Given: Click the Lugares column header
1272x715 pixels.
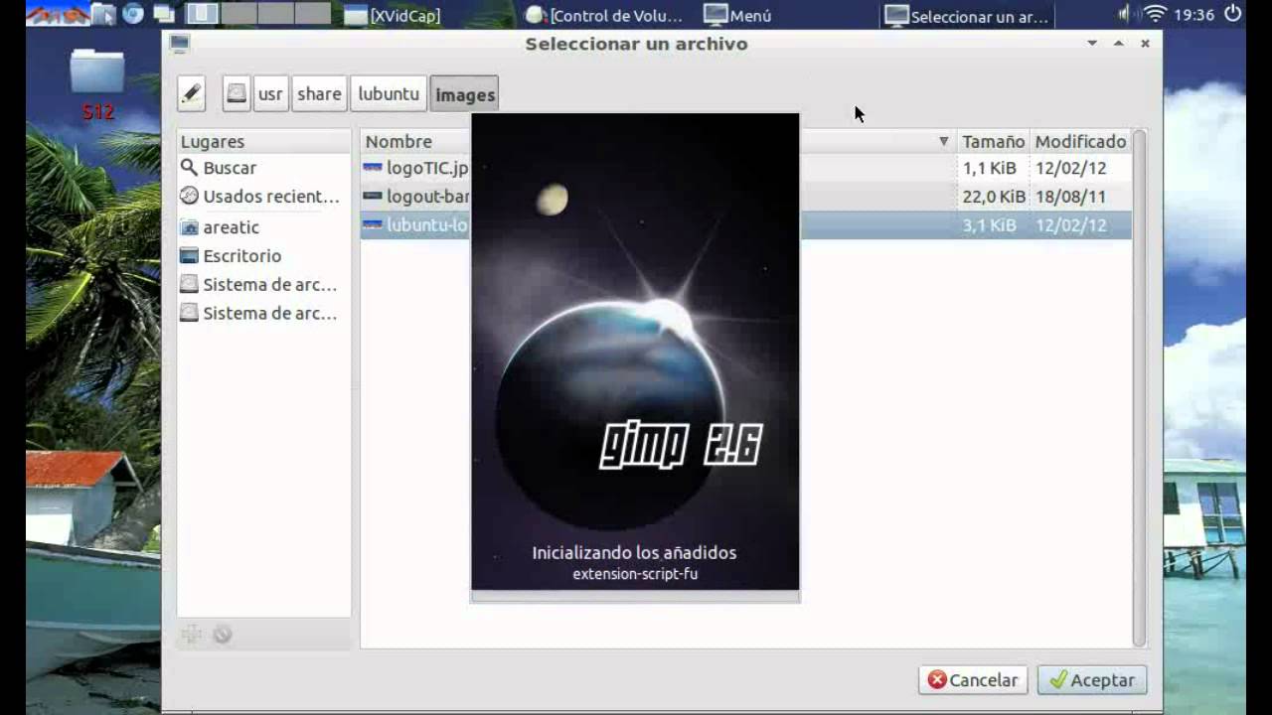Looking at the screenshot, I should coord(263,142).
